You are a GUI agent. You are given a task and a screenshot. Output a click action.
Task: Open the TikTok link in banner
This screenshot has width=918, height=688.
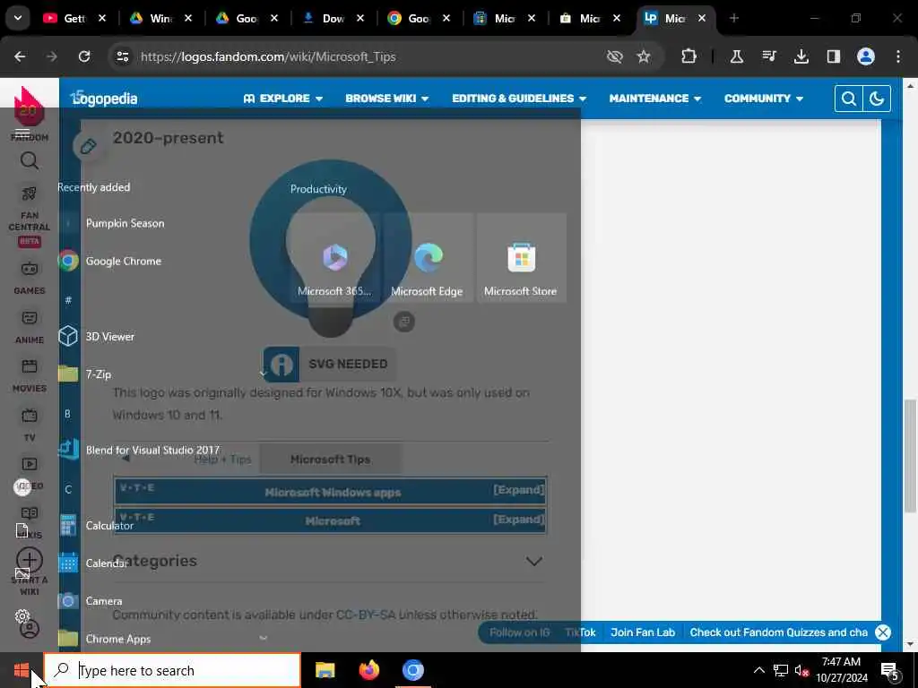click(x=580, y=632)
